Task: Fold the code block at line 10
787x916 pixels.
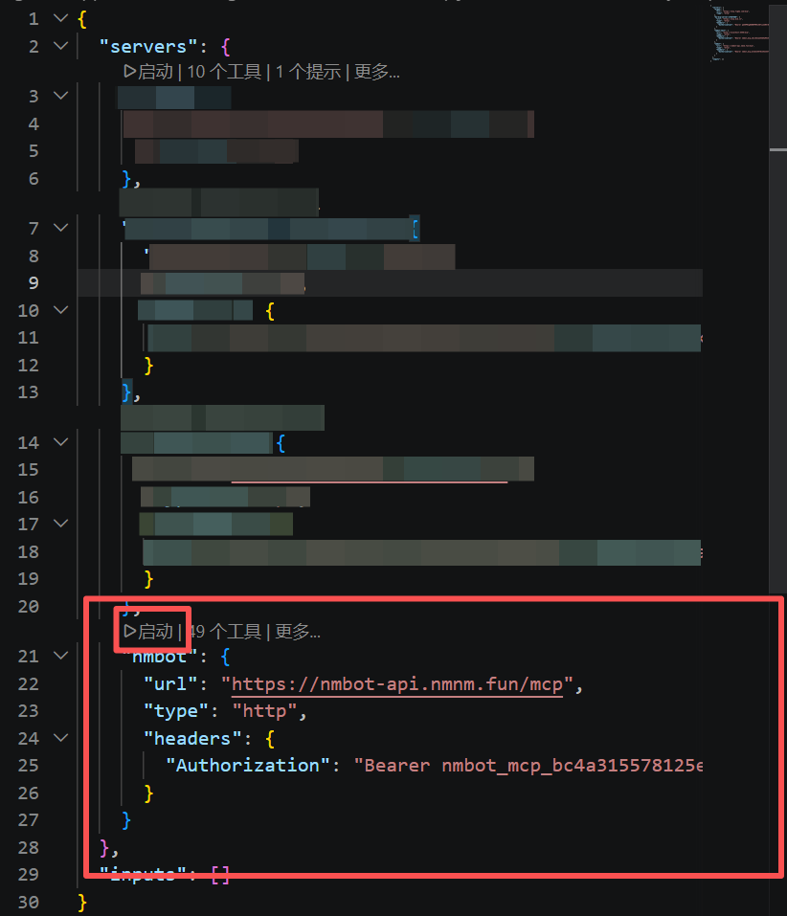Action: [58, 310]
